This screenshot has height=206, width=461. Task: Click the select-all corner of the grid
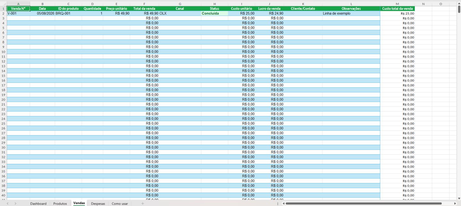[x=3, y=4]
